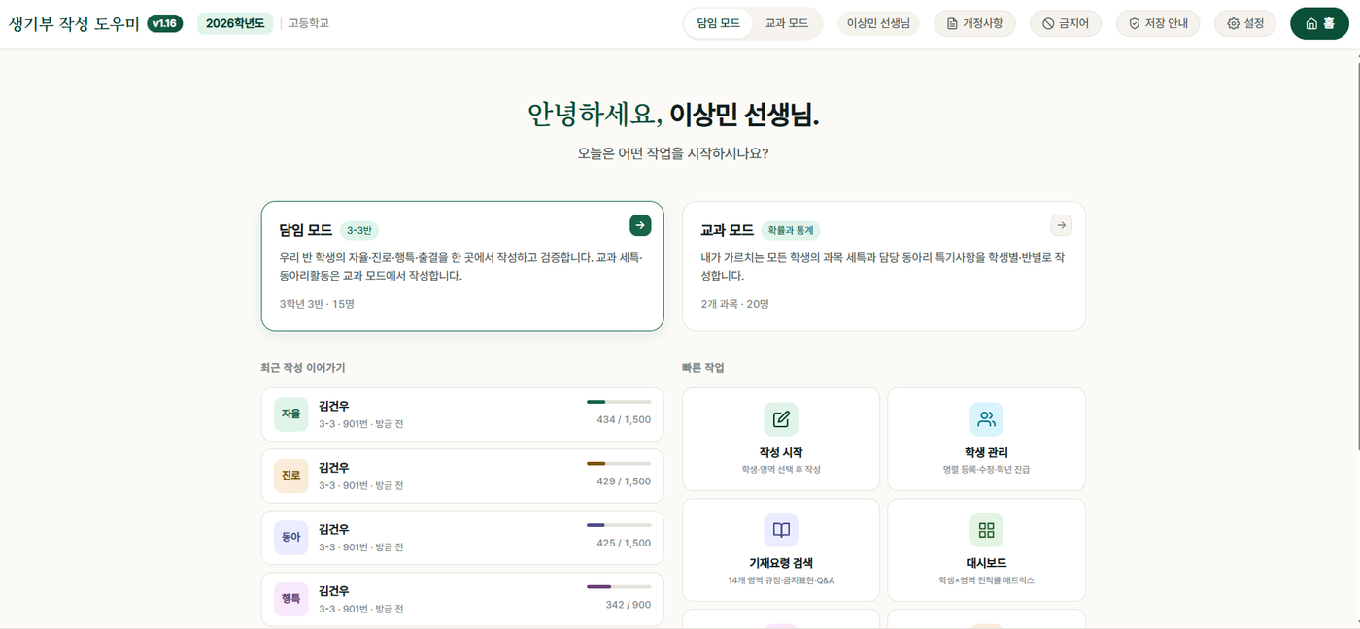Click the 최근 작성 이어가기 heading
Screen dimensions: 1360x629
303,368
